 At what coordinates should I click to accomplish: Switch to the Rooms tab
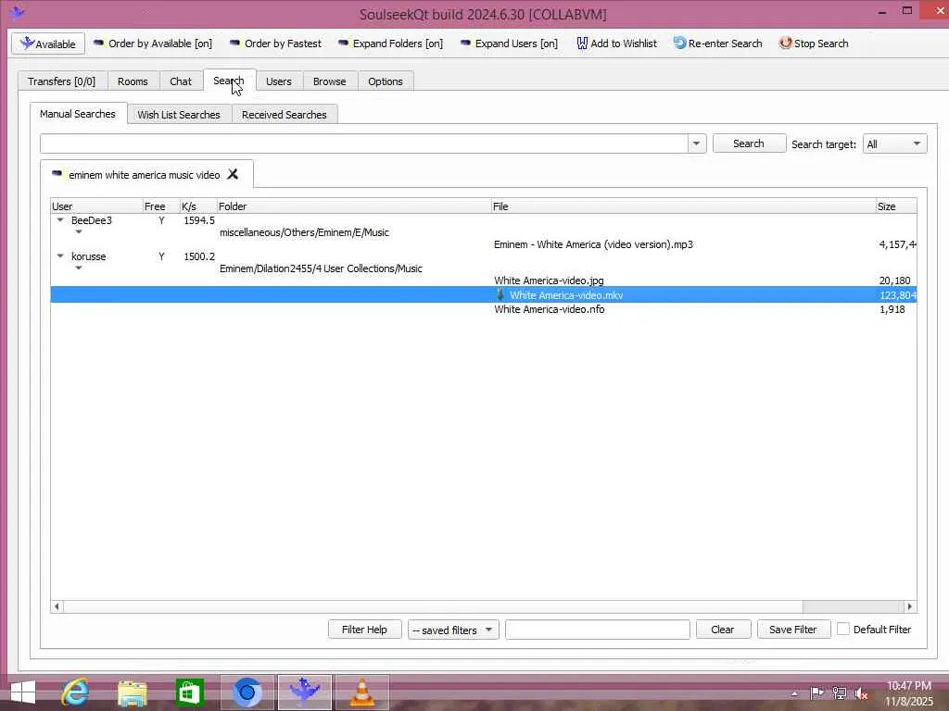click(133, 81)
